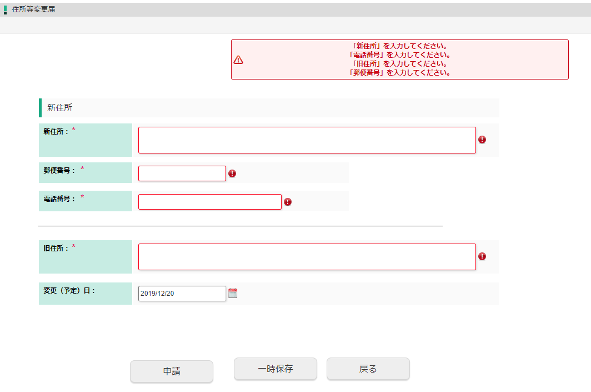Click the 新住所： field label
Screen dimensions: 591x392
point(56,131)
